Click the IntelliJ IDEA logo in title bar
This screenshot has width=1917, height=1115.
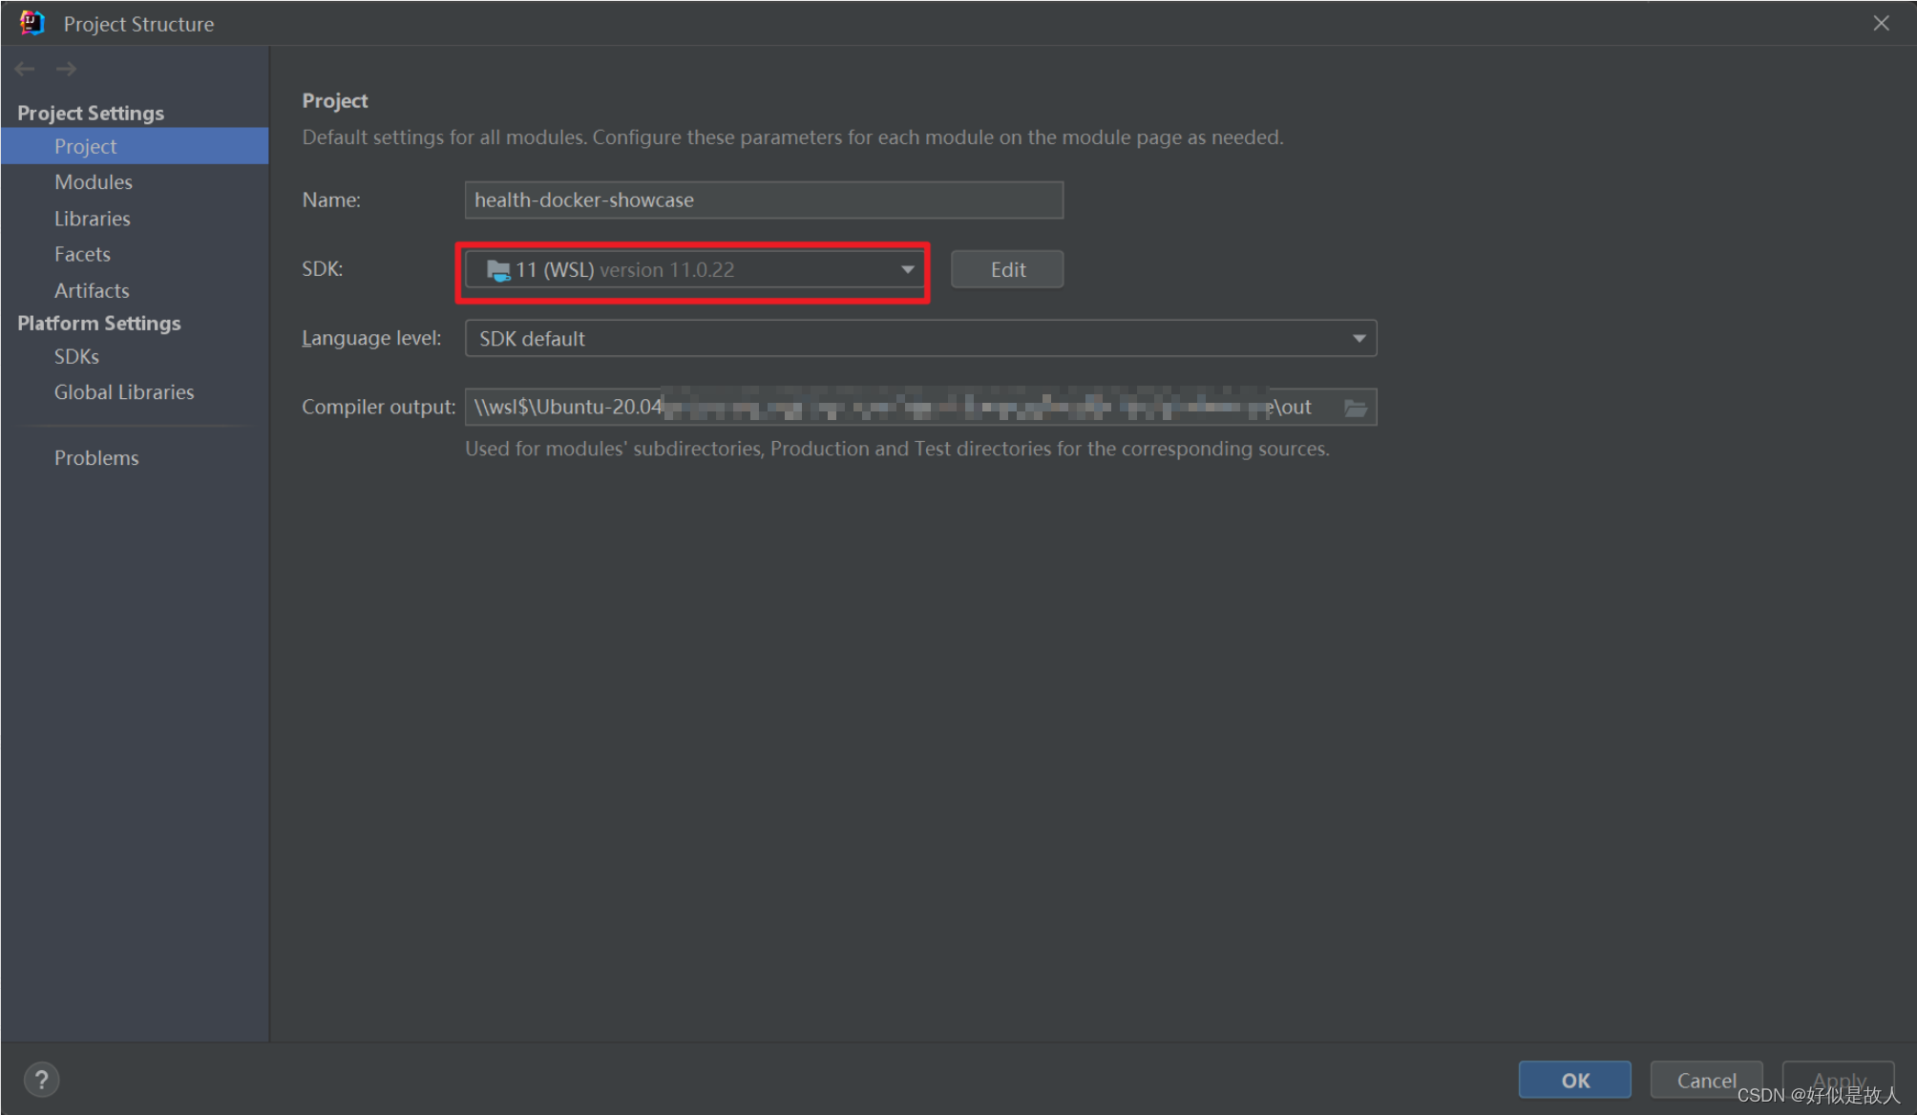point(31,22)
